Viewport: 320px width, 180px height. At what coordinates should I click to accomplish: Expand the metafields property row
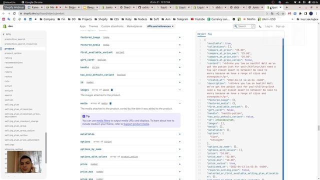pyautogui.click(x=130, y=134)
